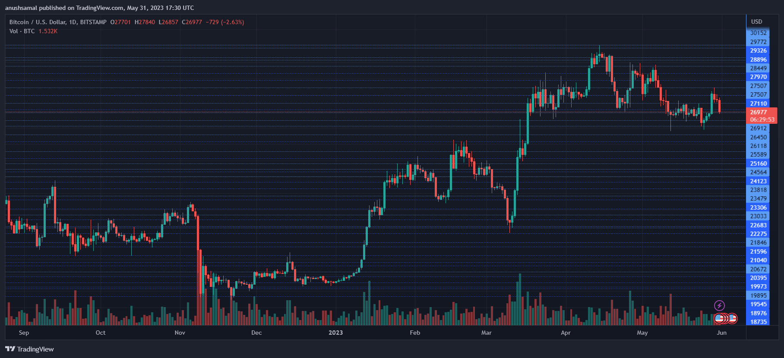Image resolution: width=784 pixels, height=358 pixels.
Task: Click the bar countdown timer 06:29:53
Action: pos(762,120)
